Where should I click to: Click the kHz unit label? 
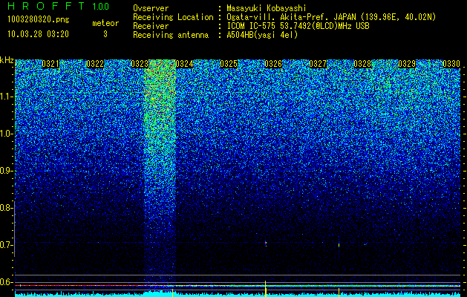[7, 60]
